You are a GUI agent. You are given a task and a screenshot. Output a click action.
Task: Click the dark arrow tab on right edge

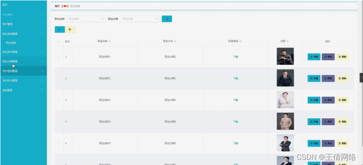(x=361, y=78)
